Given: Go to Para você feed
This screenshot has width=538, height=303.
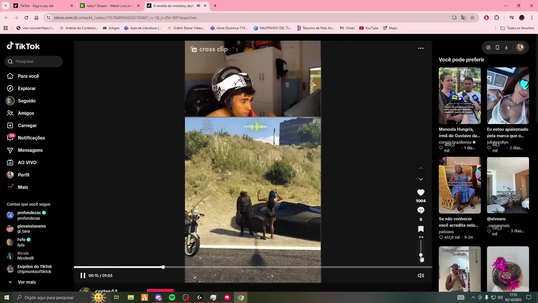Looking at the screenshot, I should point(28,76).
